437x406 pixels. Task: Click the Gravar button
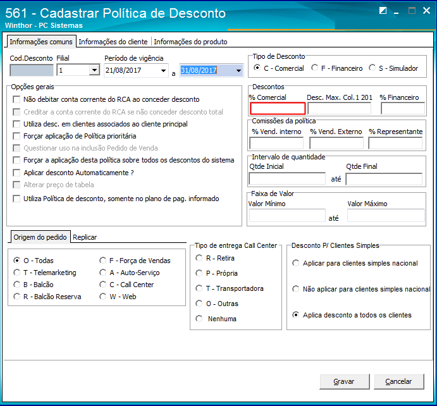(x=345, y=381)
